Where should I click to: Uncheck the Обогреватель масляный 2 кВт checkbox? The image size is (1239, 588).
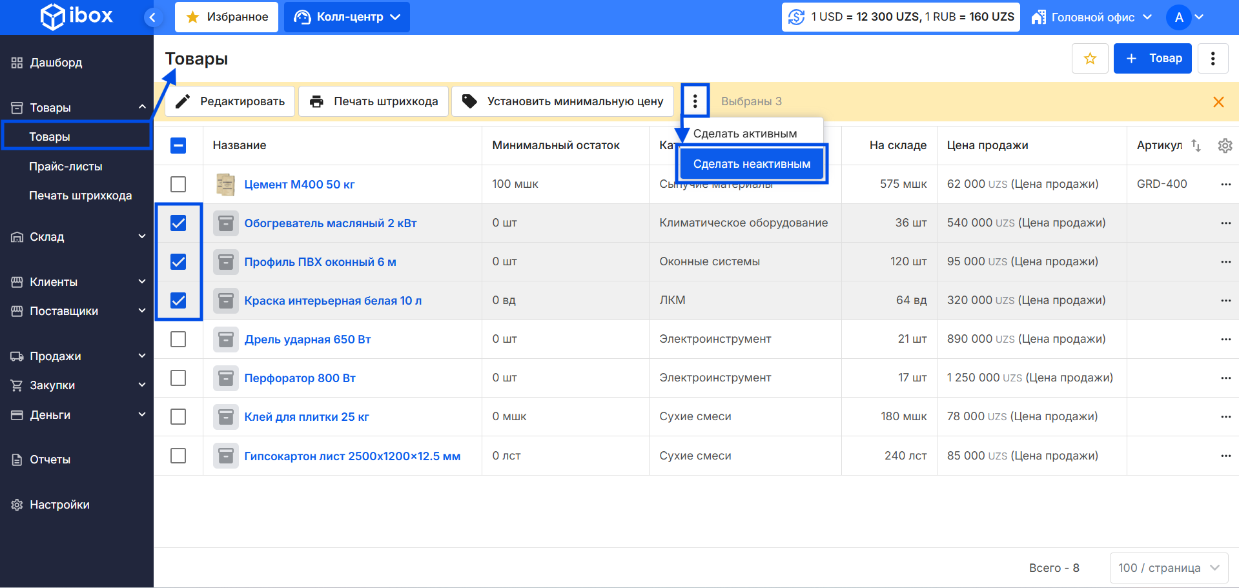[178, 223]
